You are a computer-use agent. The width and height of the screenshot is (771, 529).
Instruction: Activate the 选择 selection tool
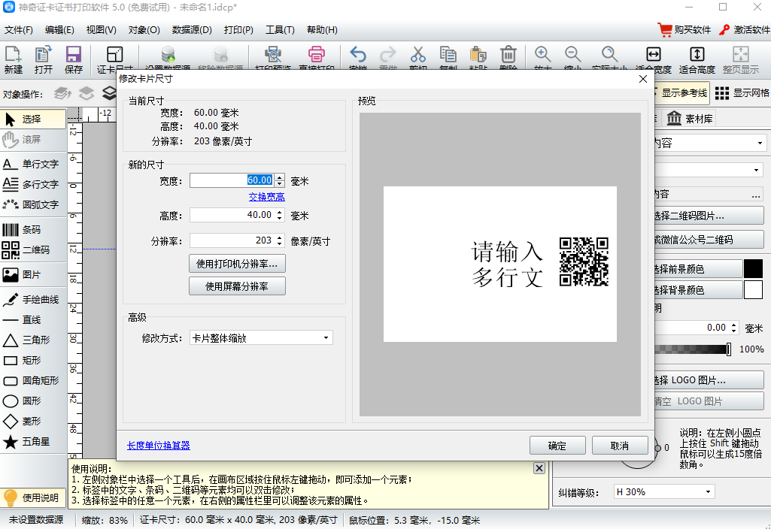pyautogui.click(x=32, y=119)
